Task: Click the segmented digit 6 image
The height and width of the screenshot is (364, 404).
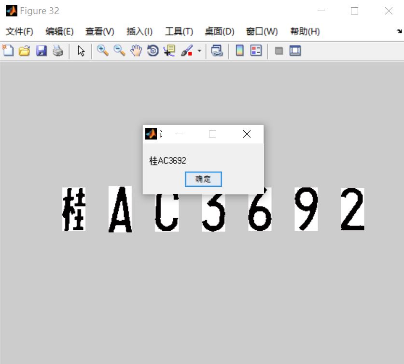Action: click(260, 211)
